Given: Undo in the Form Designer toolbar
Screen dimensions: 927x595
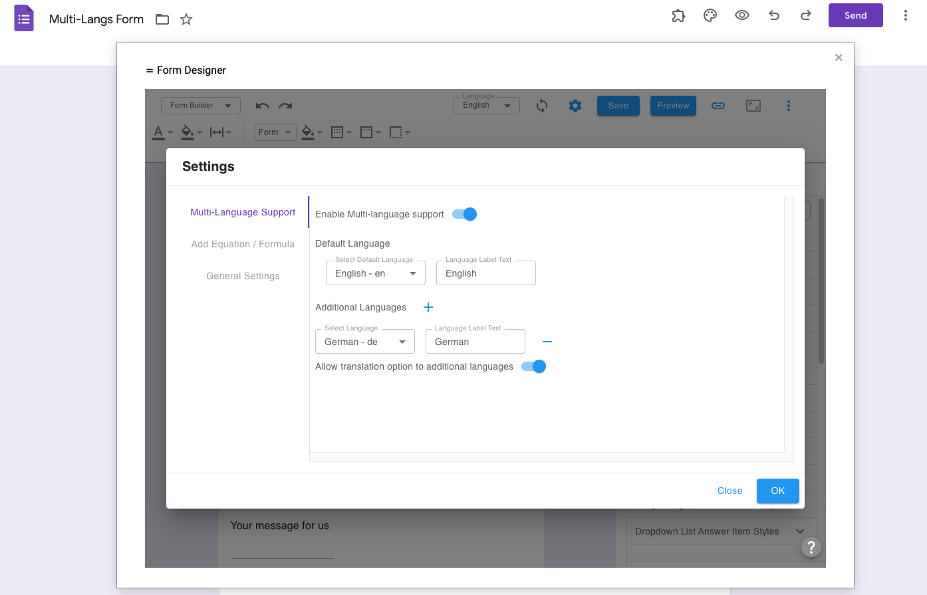Looking at the screenshot, I should pyautogui.click(x=263, y=106).
